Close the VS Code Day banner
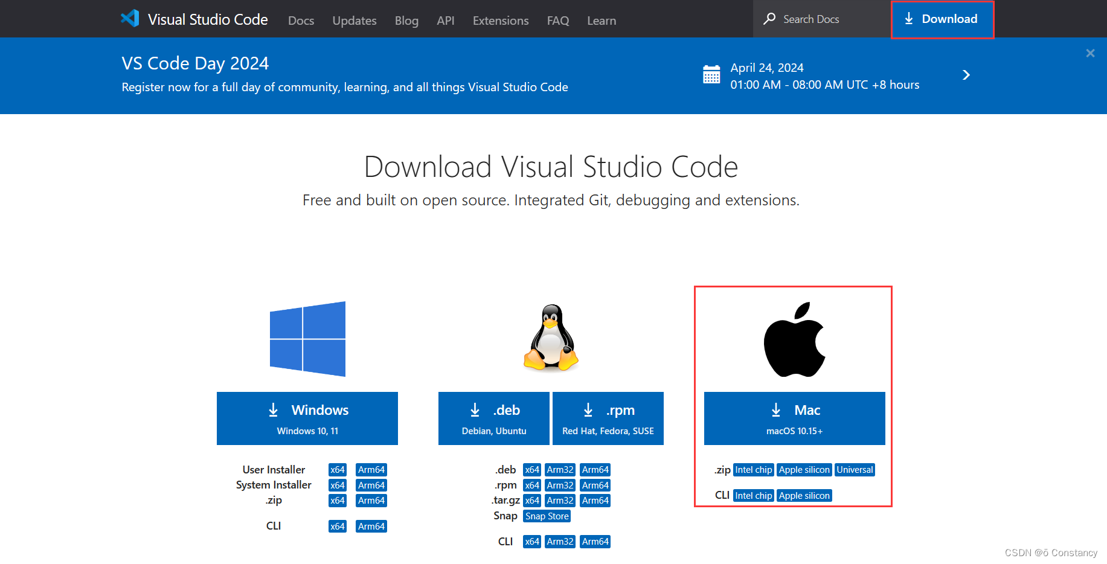This screenshot has height=564, width=1107. [1090, 53]
